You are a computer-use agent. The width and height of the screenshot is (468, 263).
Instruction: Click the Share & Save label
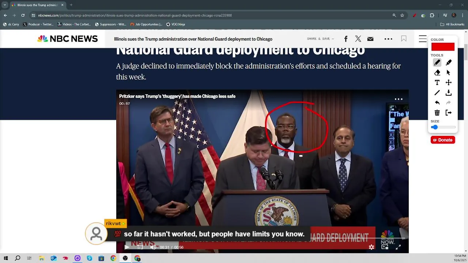click(x=321, y=39)
